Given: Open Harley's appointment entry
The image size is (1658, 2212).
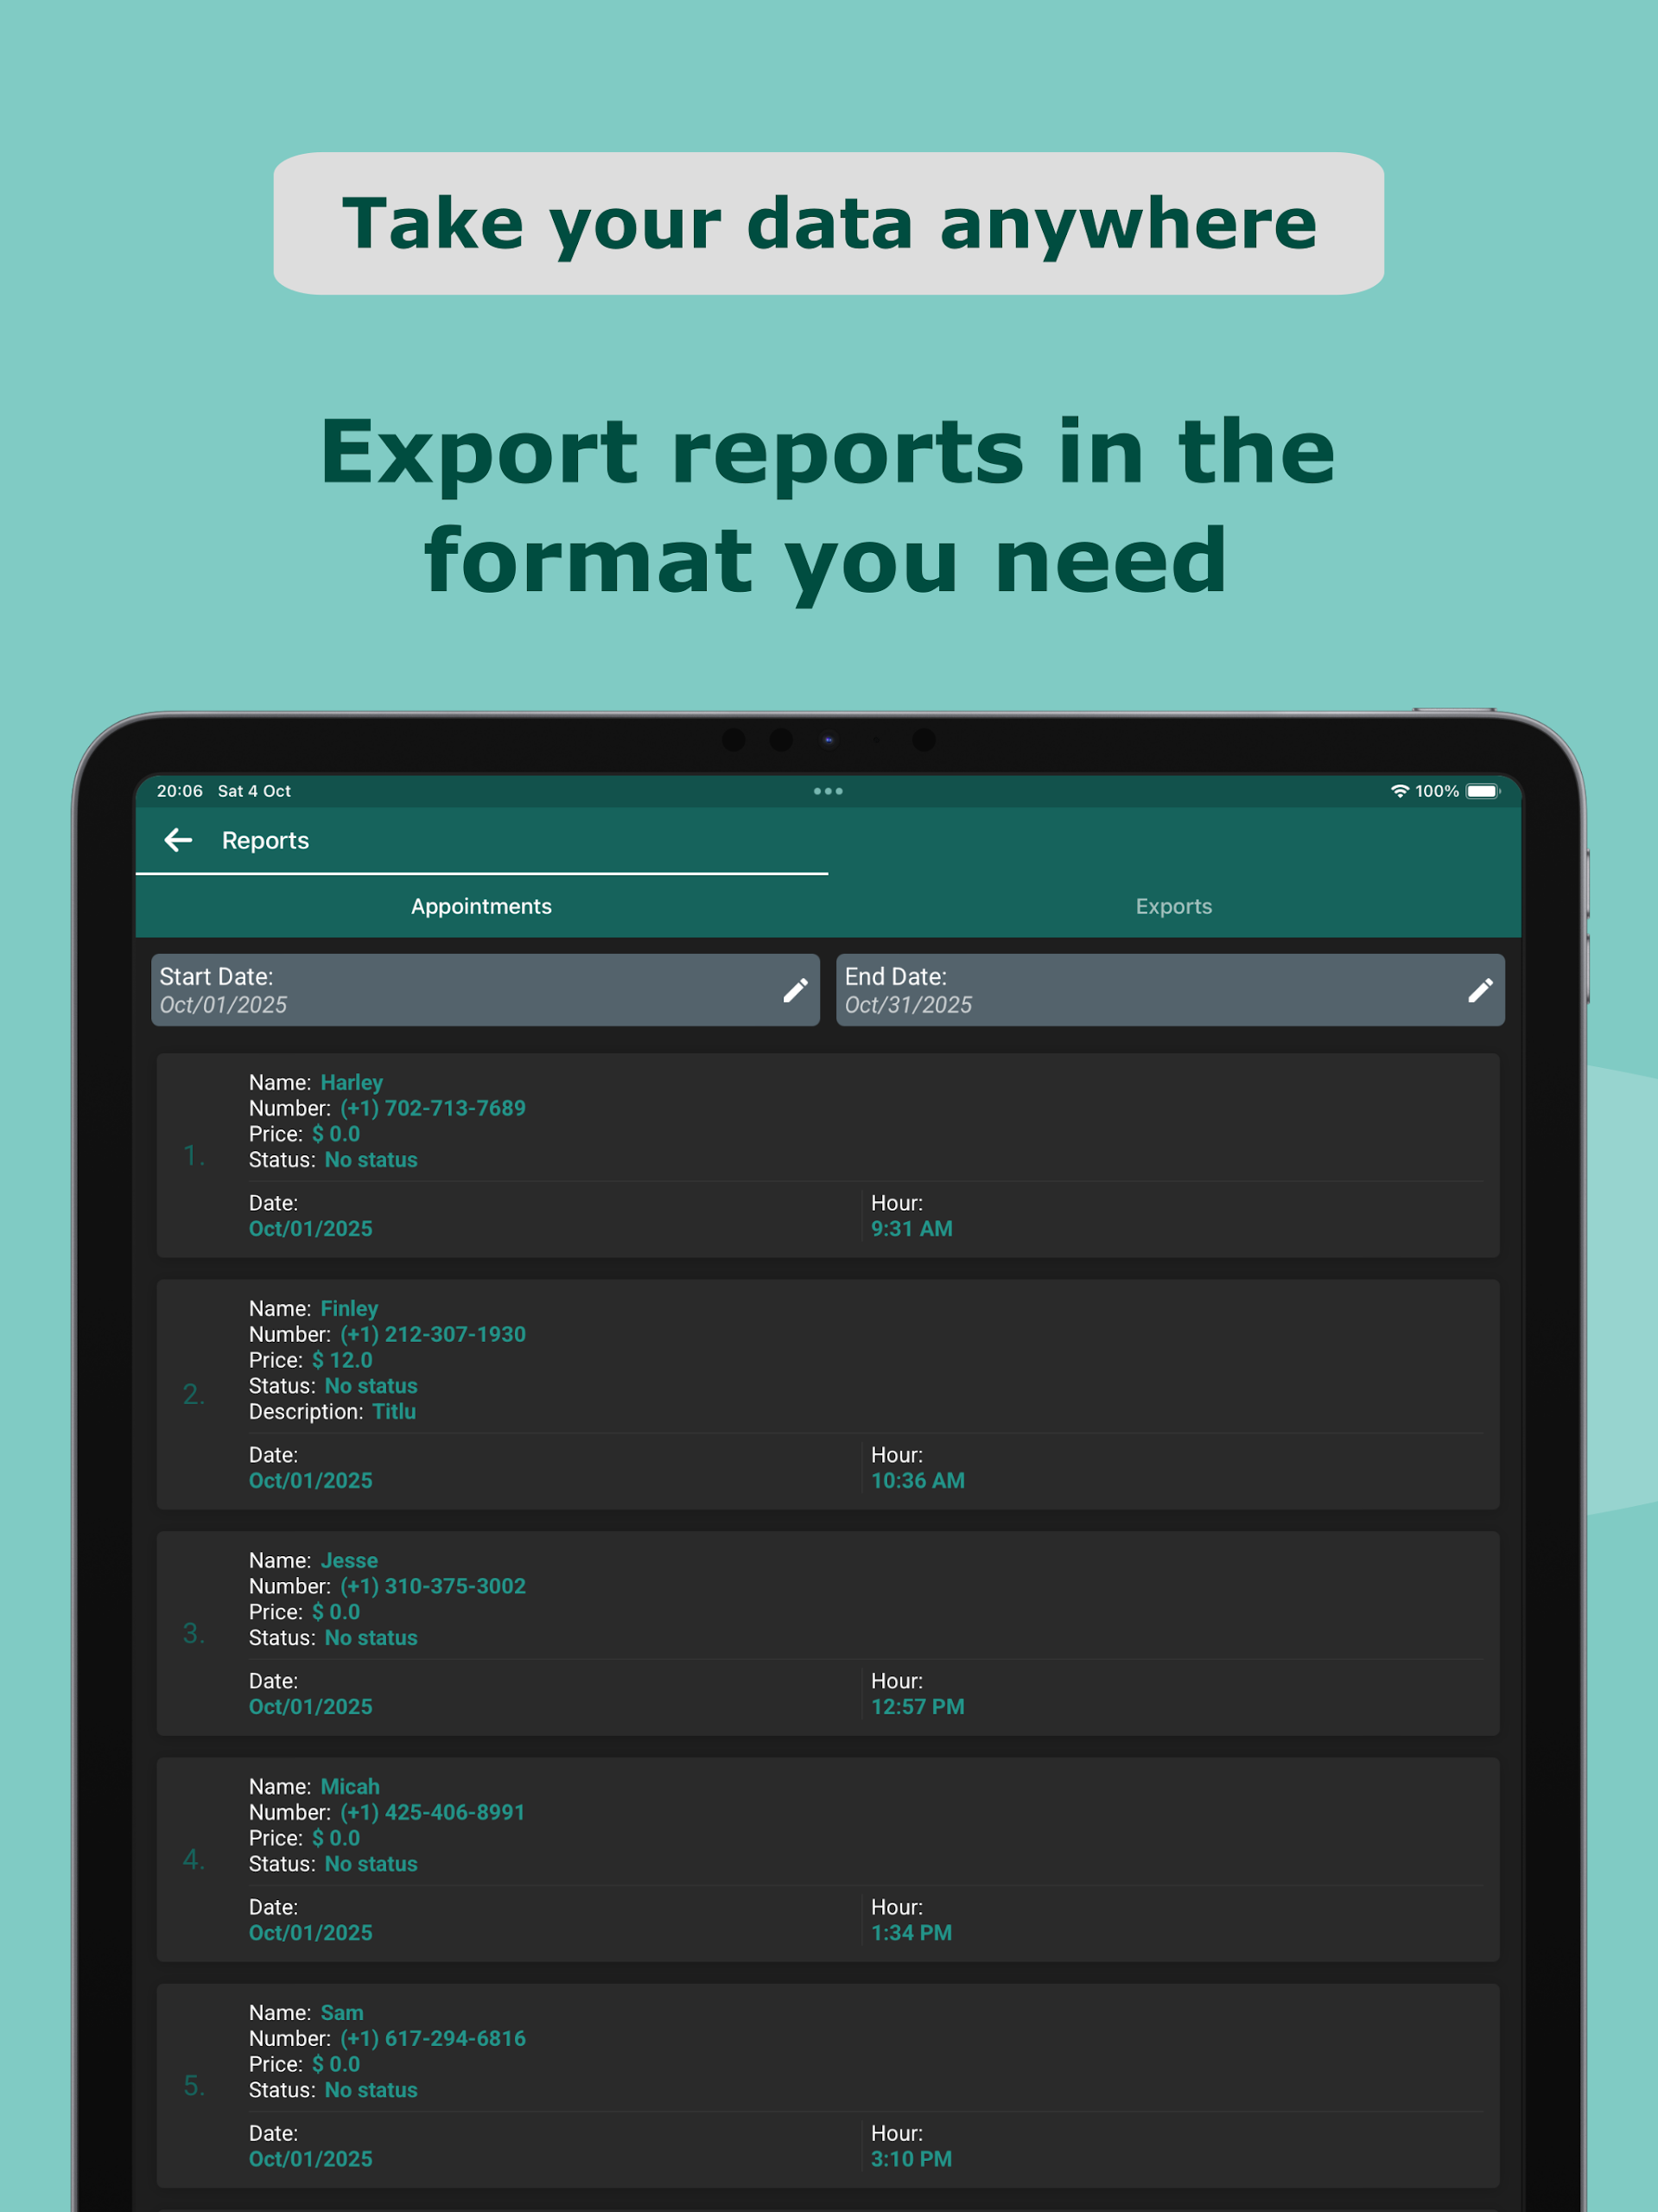Looking at the screenshot, I should [x=828, y=1155].
